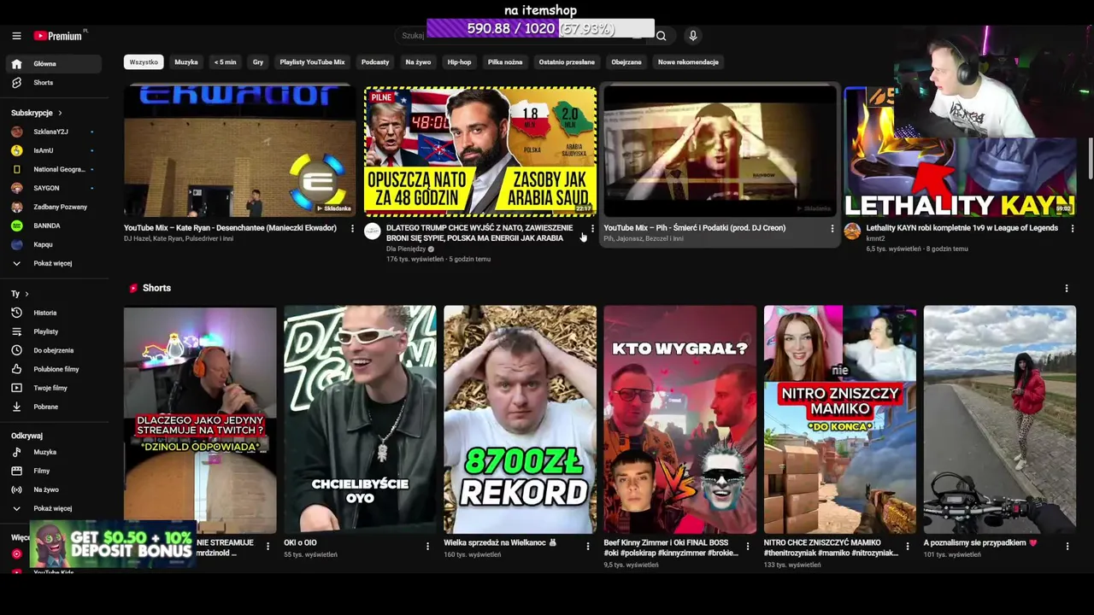Open Do obejrzenia watch later list
Image resolution: width=1094 pixels, height=615 pixels.
point(54,350)
